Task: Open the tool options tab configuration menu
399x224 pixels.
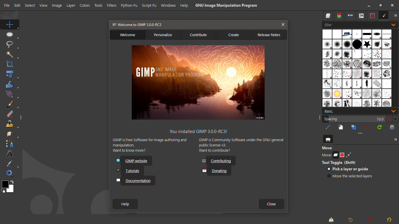Action: [x=395, y=139]
